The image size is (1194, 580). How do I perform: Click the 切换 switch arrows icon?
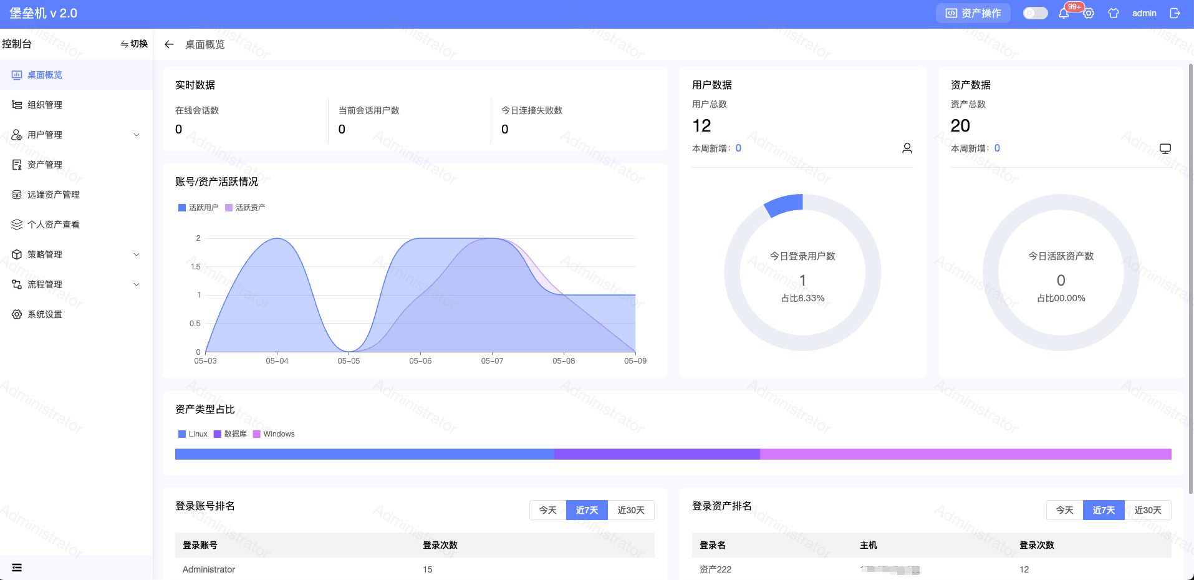[125, 44]
